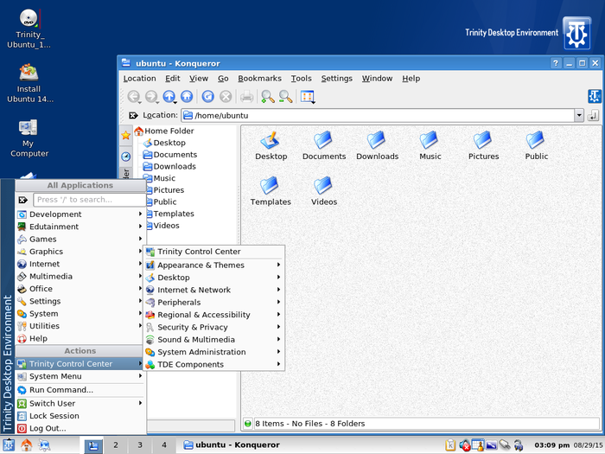
Task: Clear the location bar with the left icon
Action: click(x=133, y=115)
